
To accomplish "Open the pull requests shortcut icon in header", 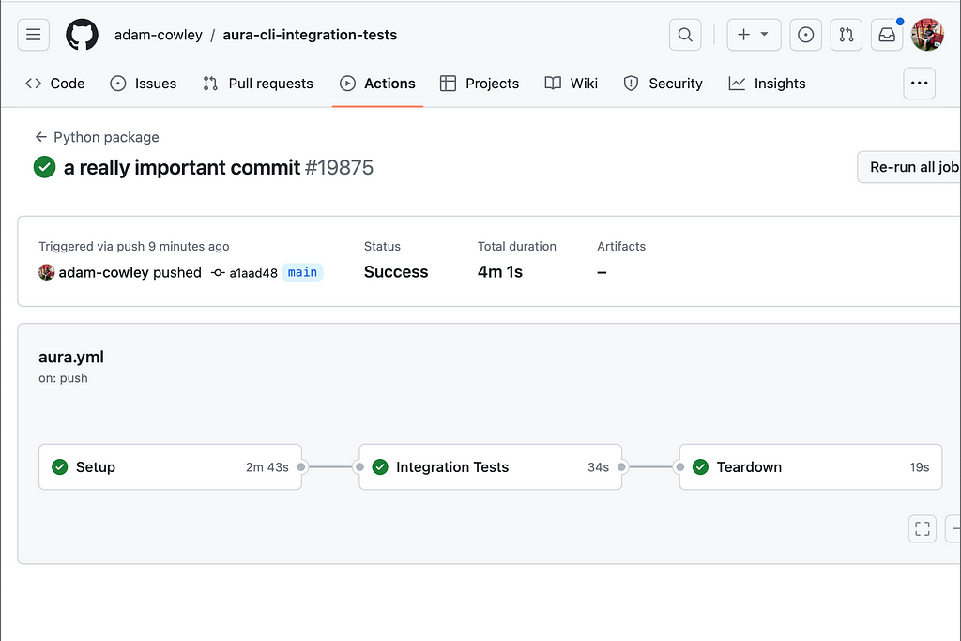I will tap(847, 35).
